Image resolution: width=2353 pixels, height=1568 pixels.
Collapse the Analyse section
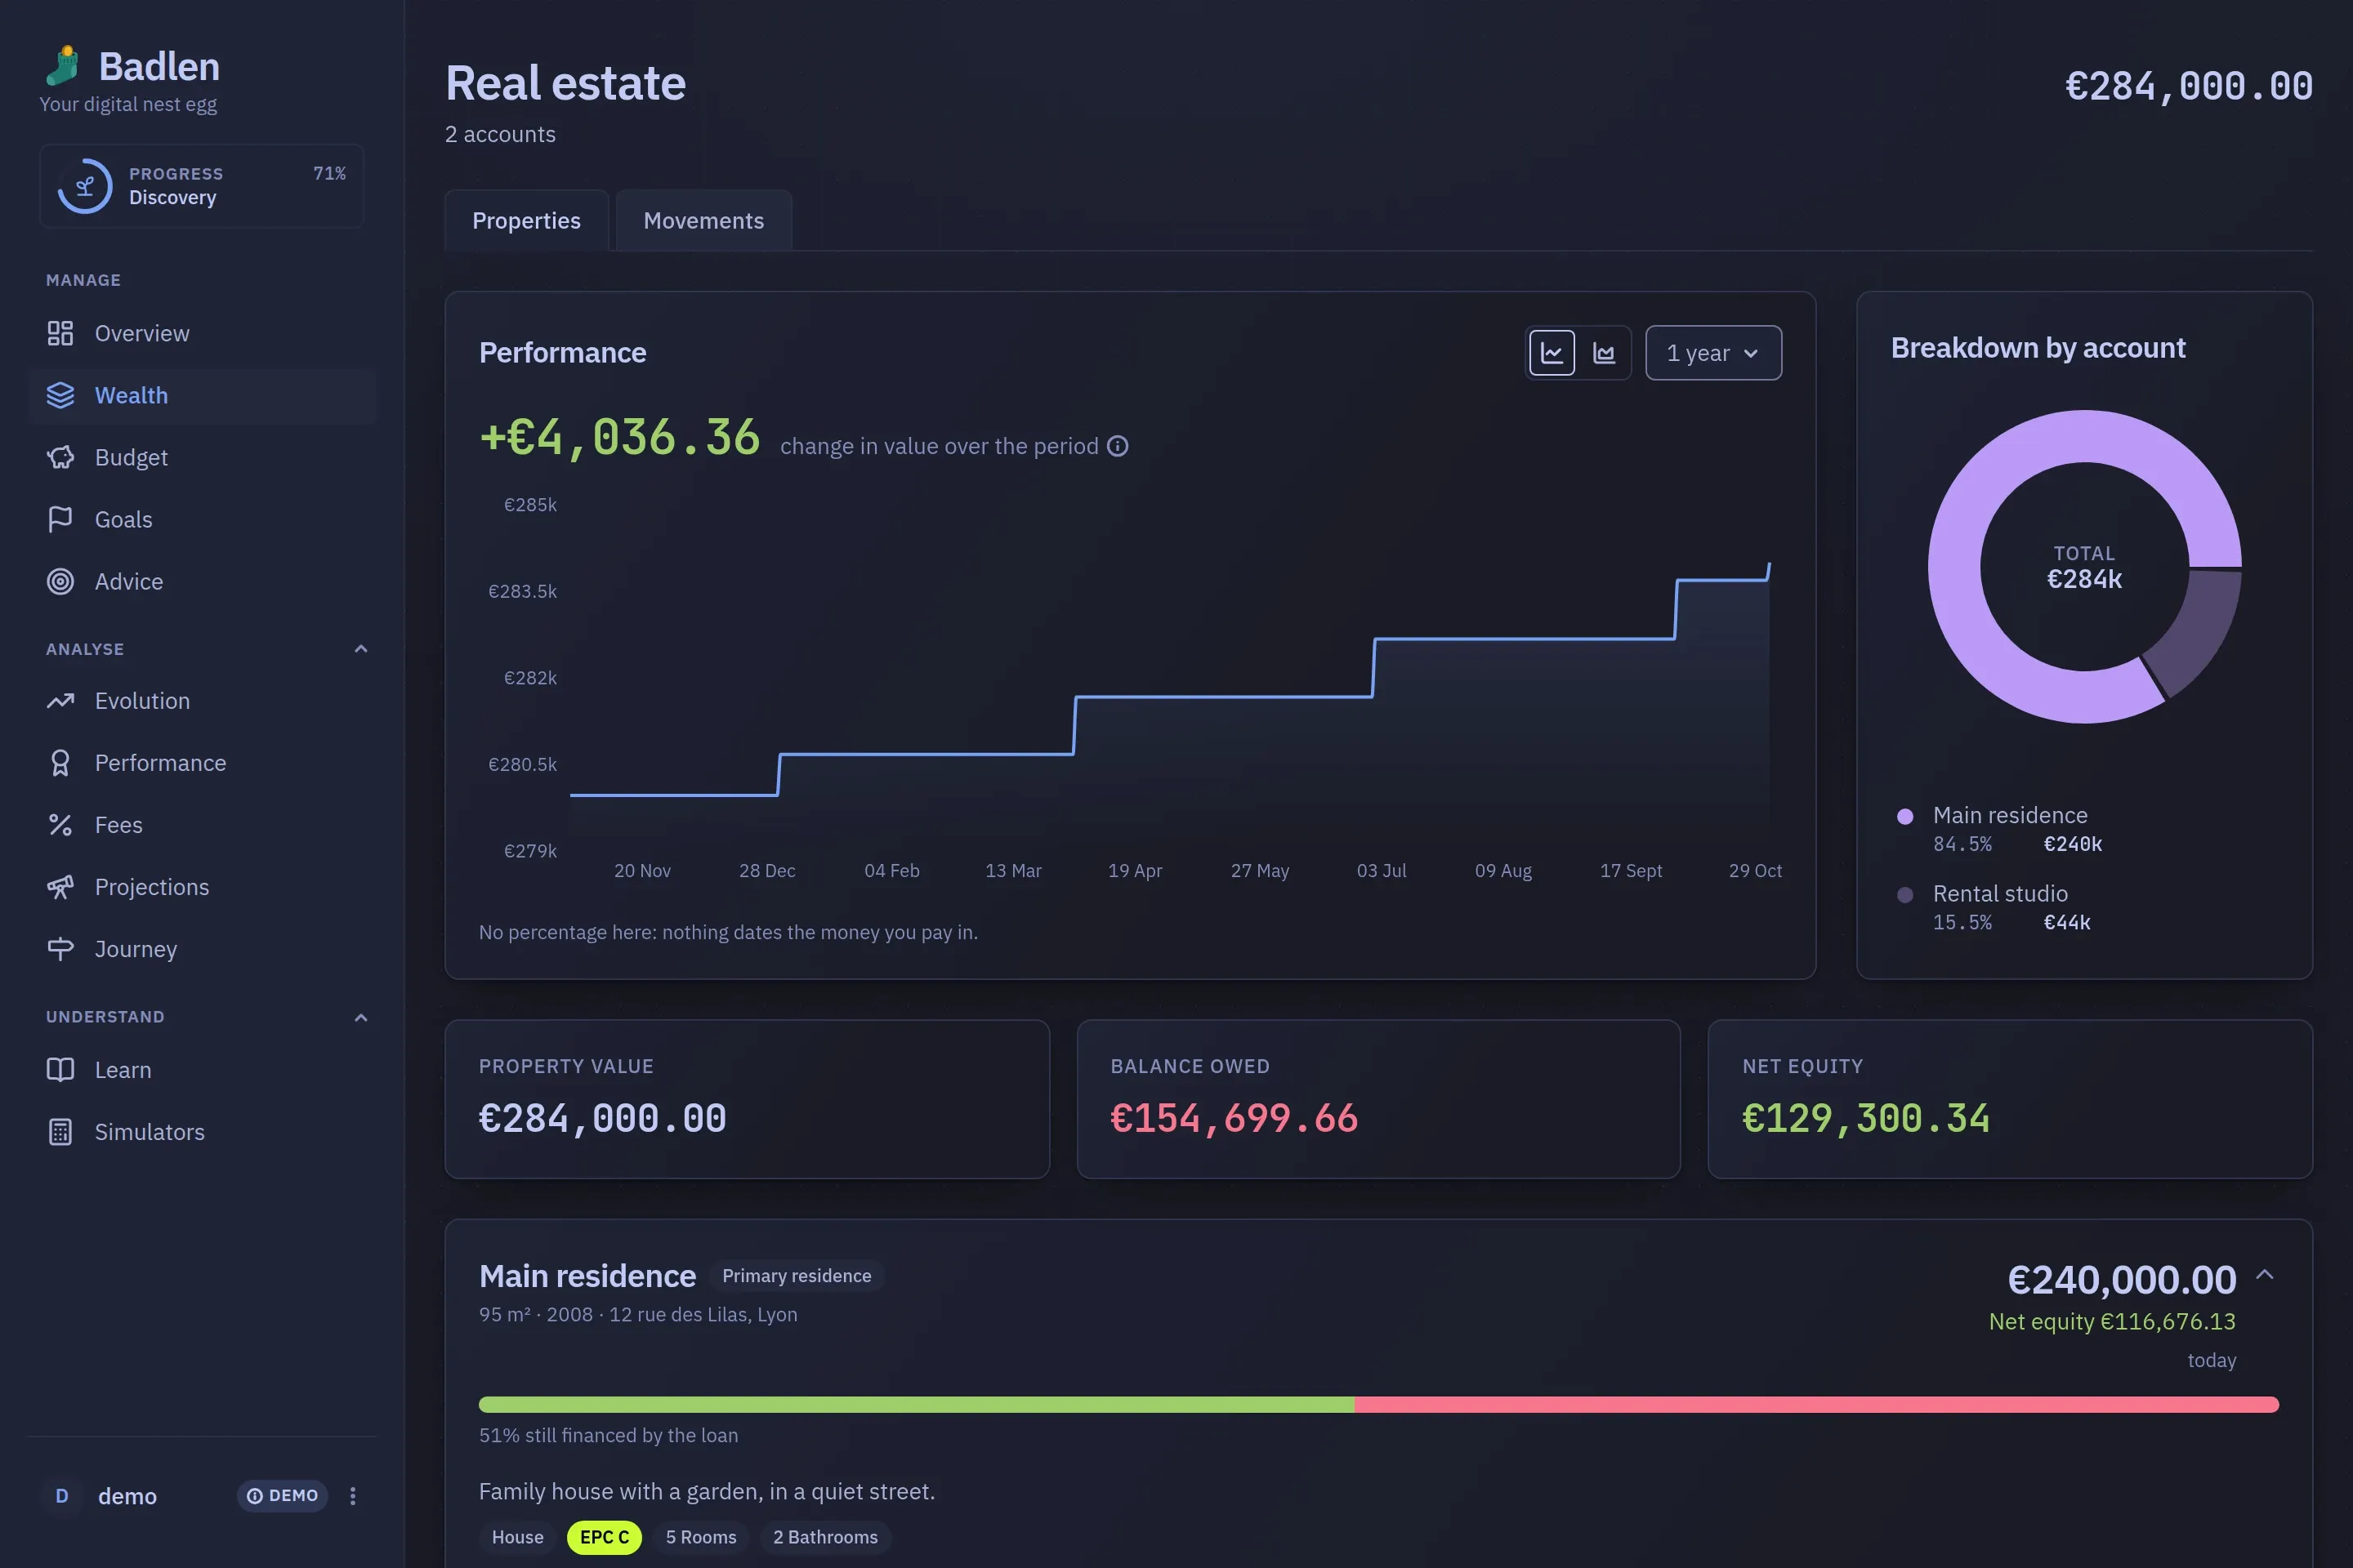(x=361, y=649)
